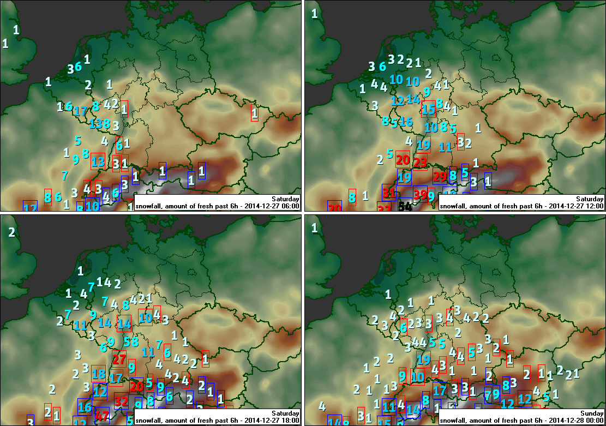This screenshot has height=426, width=606.
Task: Select boxed cyan 11 in the Sunday 00:00 map
Action: pos(389,407)
